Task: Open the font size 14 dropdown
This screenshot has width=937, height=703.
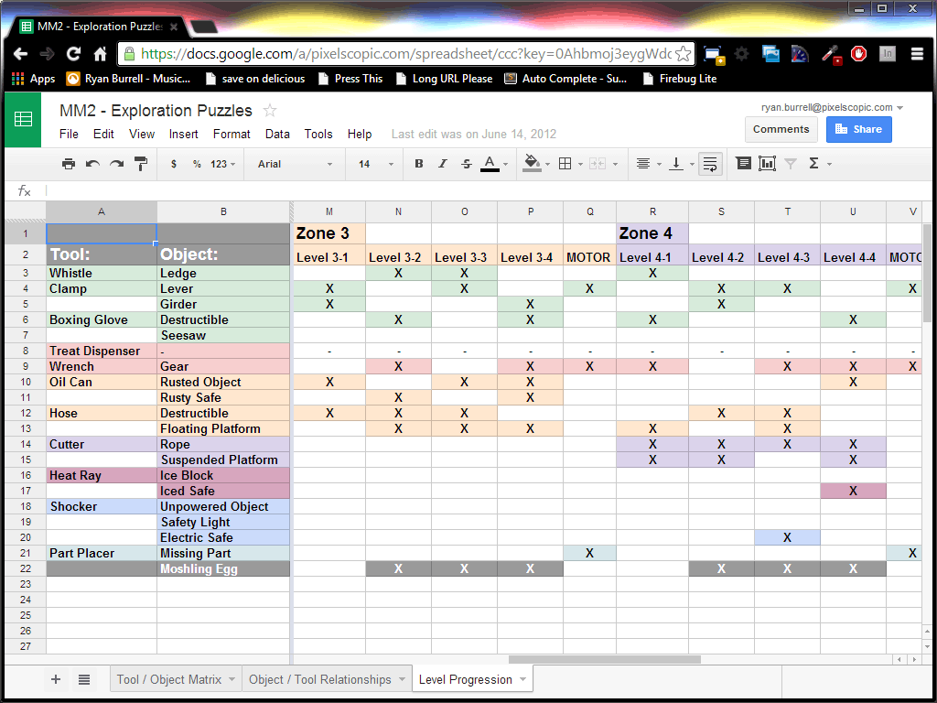Action: [376, 164]
